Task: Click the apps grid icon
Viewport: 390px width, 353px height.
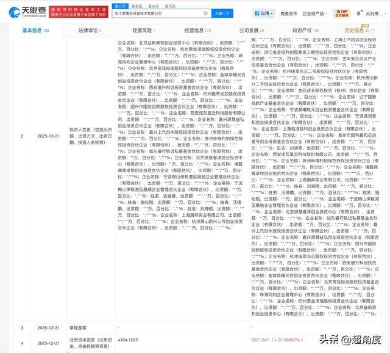Action: tap(255, 12)
